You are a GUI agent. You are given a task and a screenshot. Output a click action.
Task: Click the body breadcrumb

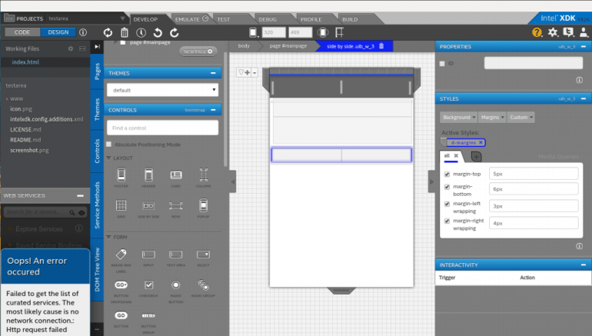tap(244, 45)
